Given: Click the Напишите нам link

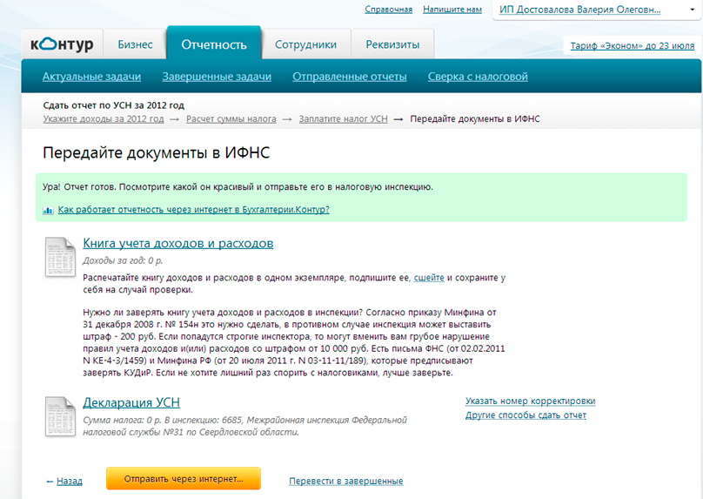Looking at the screenshot, I should click(452, 10).
